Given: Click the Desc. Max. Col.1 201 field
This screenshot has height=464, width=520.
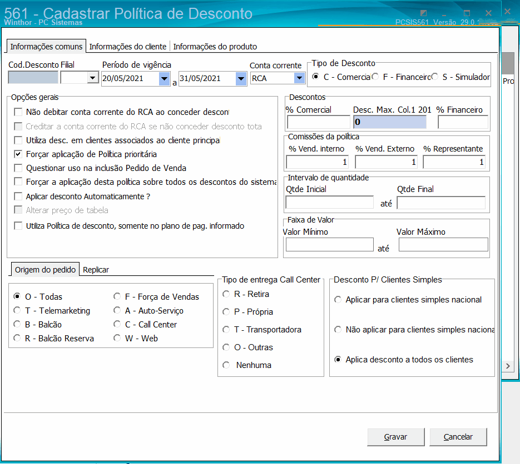Looking at the screenshot, I should tap(390, 122).
